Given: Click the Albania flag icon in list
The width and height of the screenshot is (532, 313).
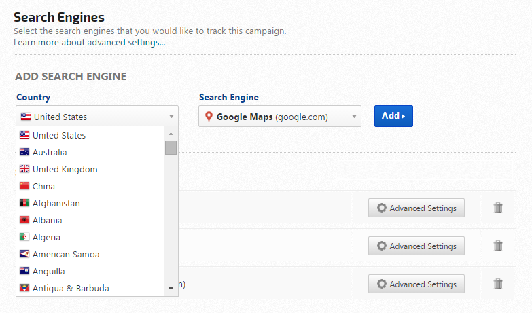Looking at the screenshot, I should pos(24,220).
